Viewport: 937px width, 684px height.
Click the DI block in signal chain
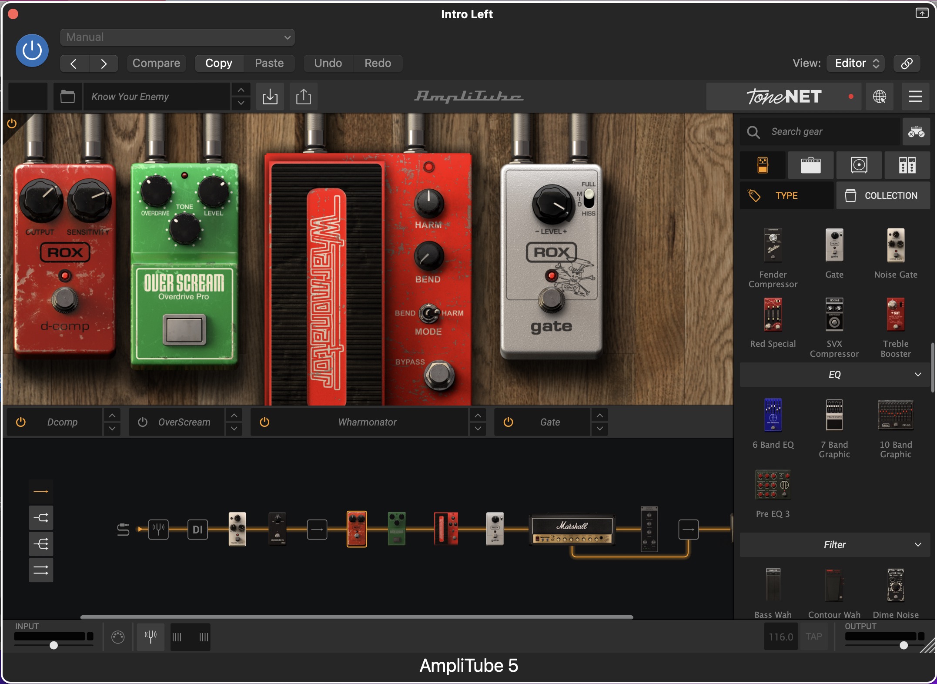pos(197,529)
